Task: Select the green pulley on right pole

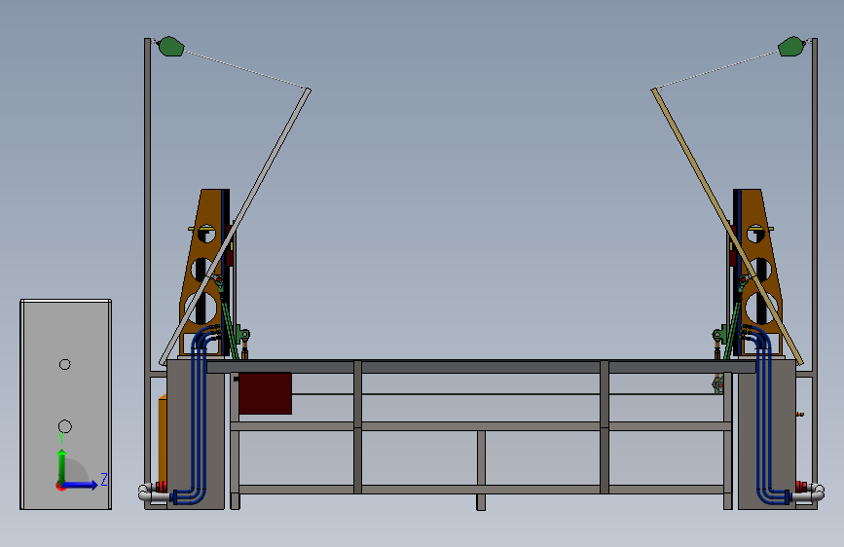Action: (791, 47)
